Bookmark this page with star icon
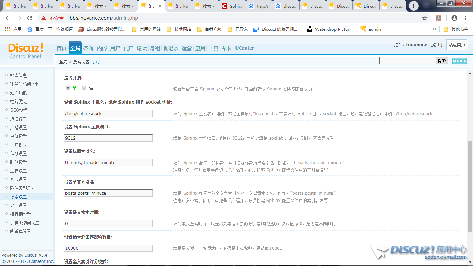This screenshot has height=266, width=473. pyautogui.click(x=425, y=18)
